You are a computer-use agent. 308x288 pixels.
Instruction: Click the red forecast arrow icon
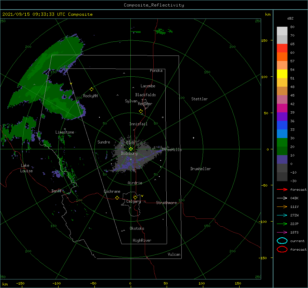point(282,189)
